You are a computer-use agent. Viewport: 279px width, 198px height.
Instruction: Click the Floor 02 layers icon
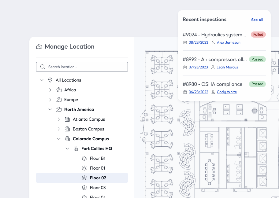pyautogui.click(x=84, y=178)
